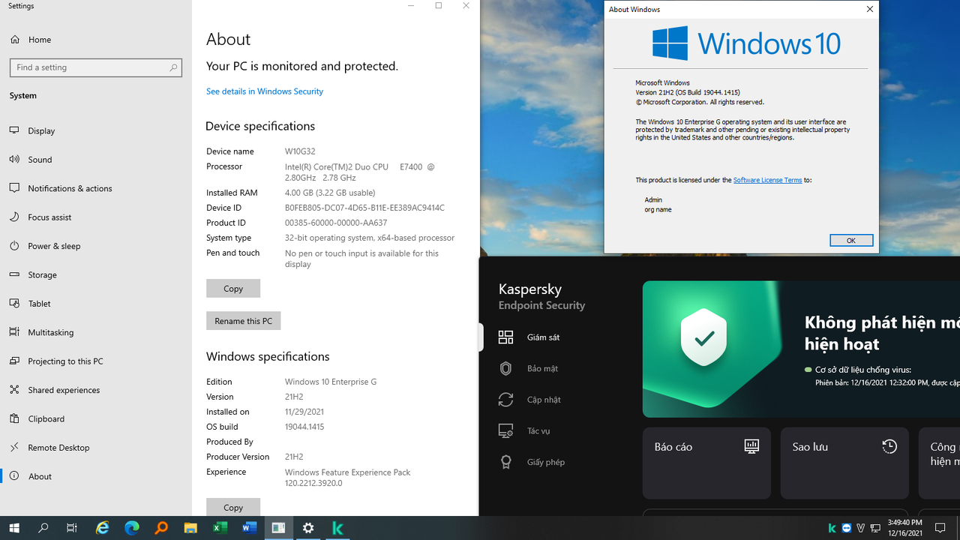Image resolution: width=960 pixels, height=540 pixels.
Task: Open Tablet settings
Action: click(x=96, y=304)
